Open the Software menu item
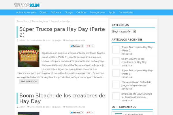This screenshot has width=173, height=115. (x=56, y=12)
